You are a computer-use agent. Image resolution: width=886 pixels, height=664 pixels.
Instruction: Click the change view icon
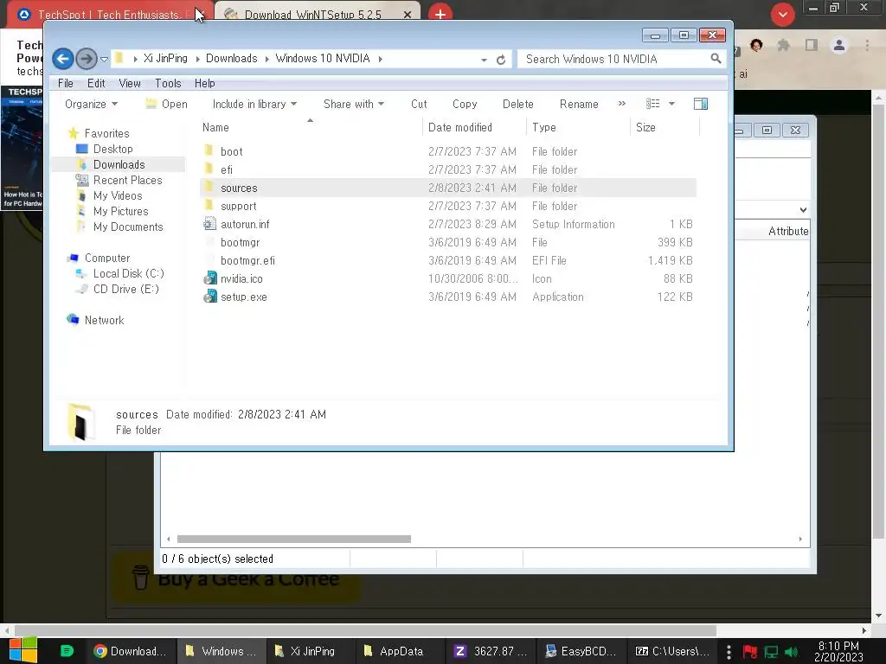click(x=652, y=104)
